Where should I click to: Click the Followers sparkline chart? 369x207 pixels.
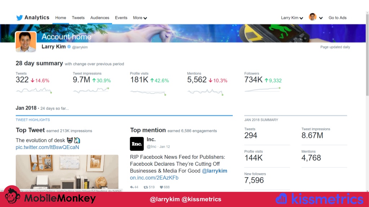pos(262,89)
